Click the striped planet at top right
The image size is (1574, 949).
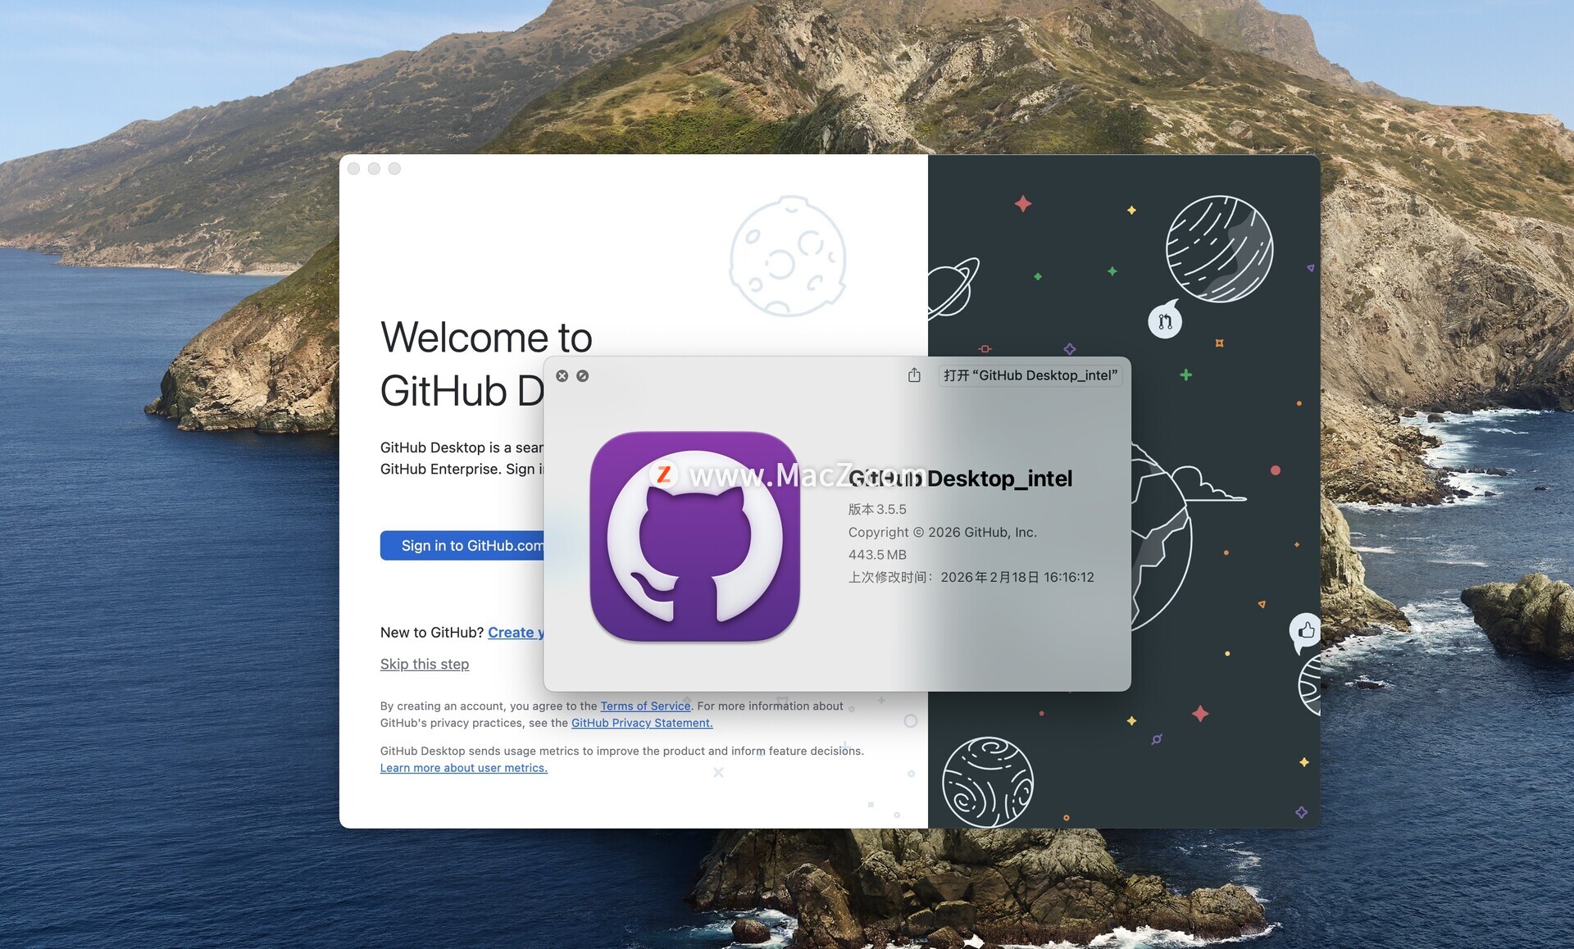[1219, 248]
